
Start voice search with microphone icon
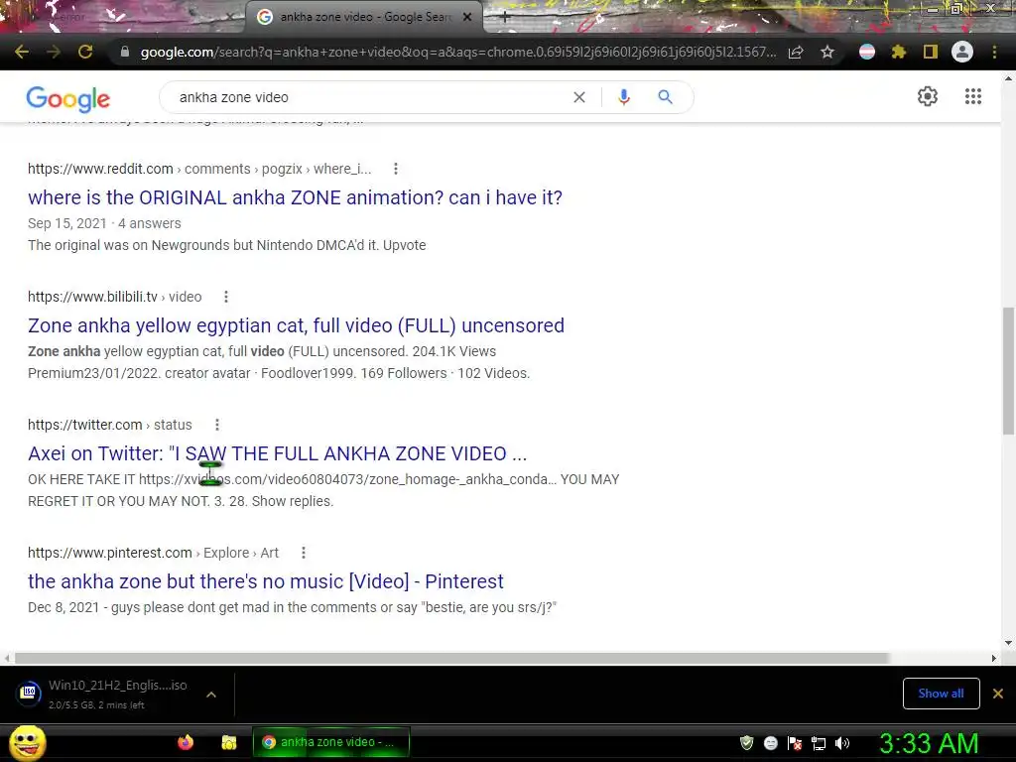pos(623,97)
